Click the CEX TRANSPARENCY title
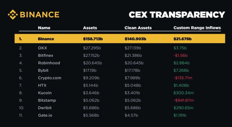 click(177, 15)
